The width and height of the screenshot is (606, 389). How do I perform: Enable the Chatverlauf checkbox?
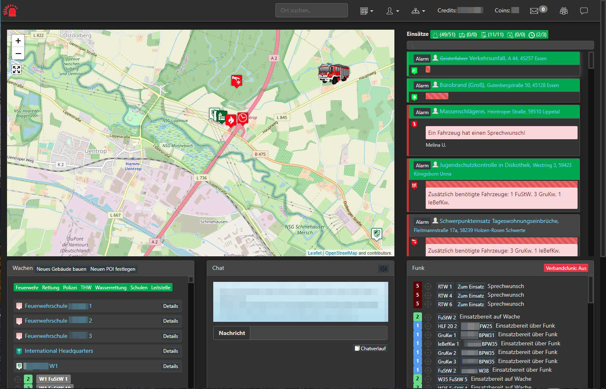coord(357,348)
